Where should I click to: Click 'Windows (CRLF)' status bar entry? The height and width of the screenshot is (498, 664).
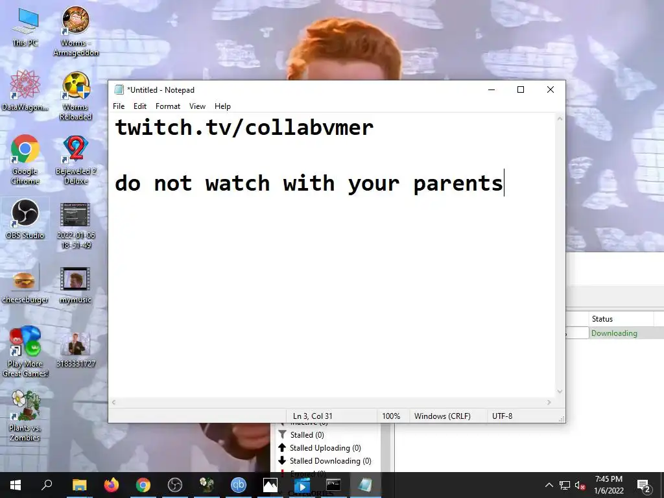point(442,416)
